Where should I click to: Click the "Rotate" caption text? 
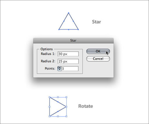[86, 106]
